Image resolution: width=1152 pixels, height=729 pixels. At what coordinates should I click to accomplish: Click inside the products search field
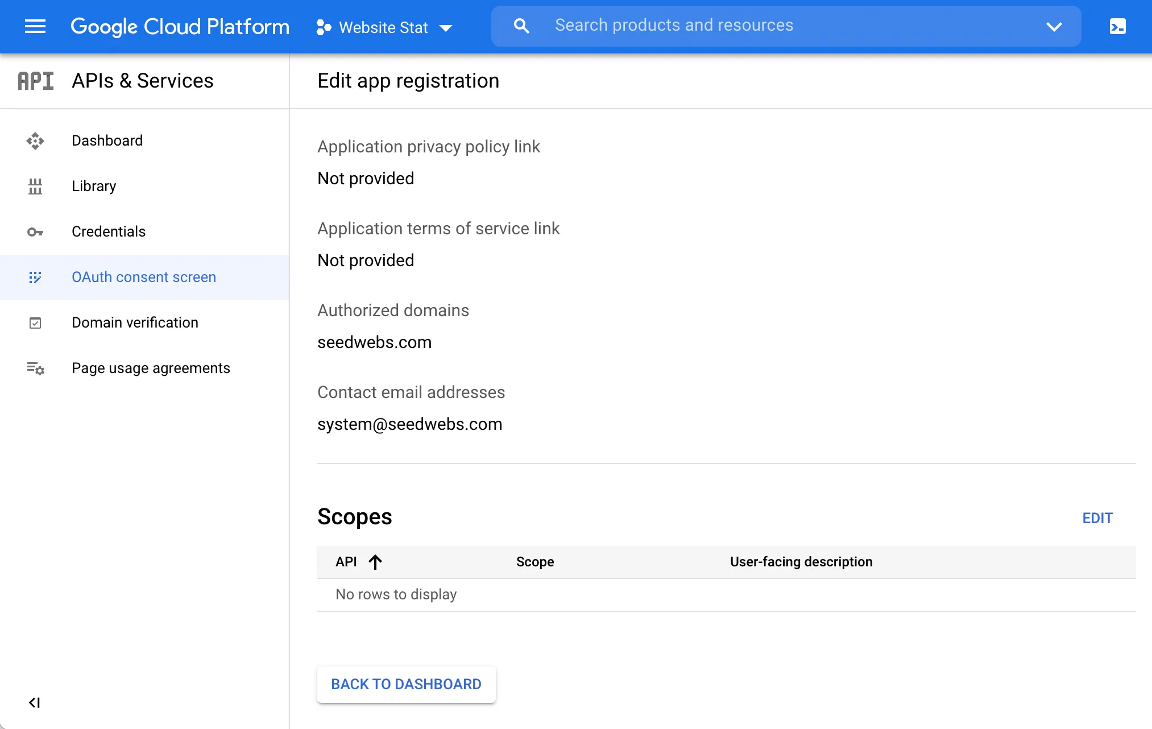pyautogui.click(x=739, y=25)
